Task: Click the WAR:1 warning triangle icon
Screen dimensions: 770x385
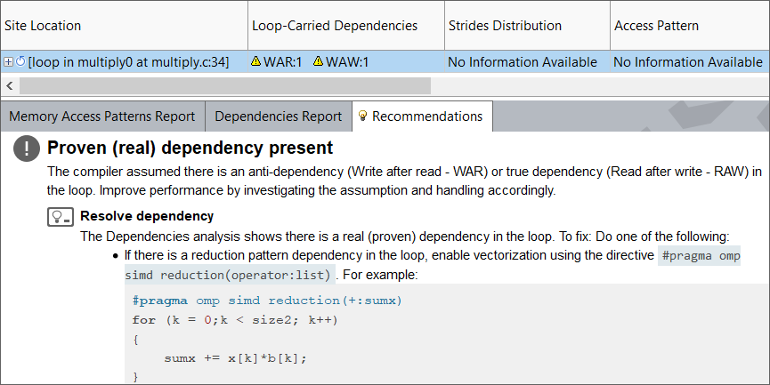Action: (x=256, y=62)
